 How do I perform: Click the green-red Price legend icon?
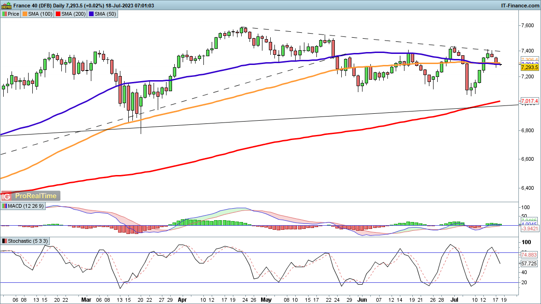tap(5, 14)
